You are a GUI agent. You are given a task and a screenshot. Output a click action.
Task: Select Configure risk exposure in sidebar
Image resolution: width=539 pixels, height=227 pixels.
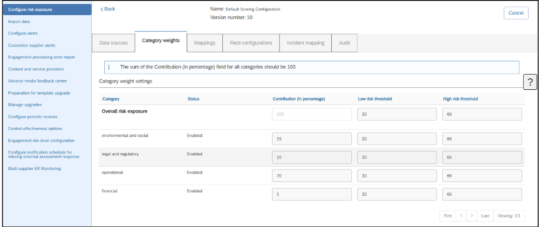tap(47, 9)
